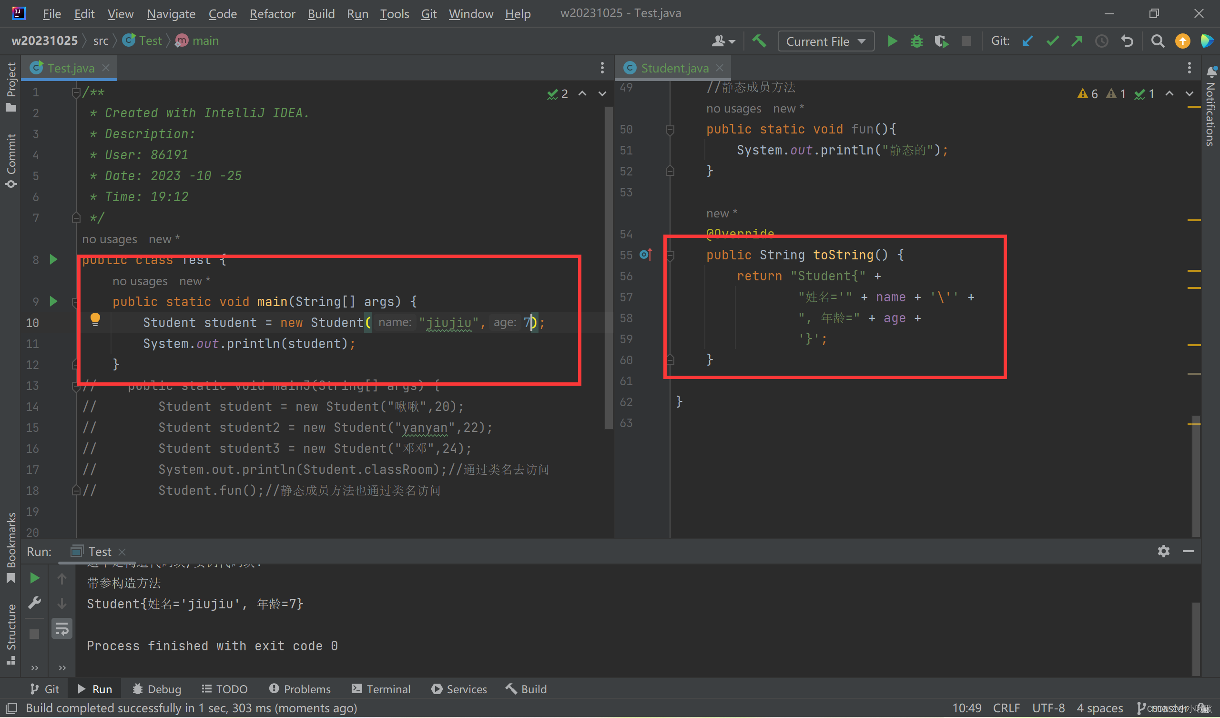Open the Terminal tool window button

coord(381,689)
